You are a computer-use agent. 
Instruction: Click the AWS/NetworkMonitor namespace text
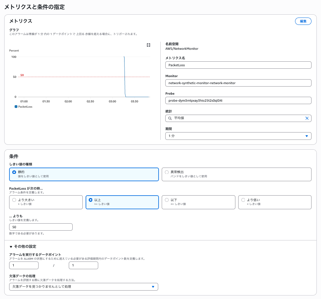coord(182,49)
